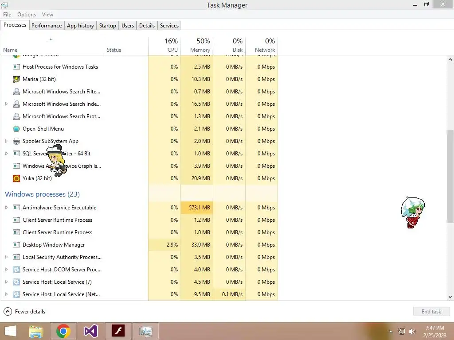Click the network tray icon
The width and height of the screenshot is (454, 340).
402,332
